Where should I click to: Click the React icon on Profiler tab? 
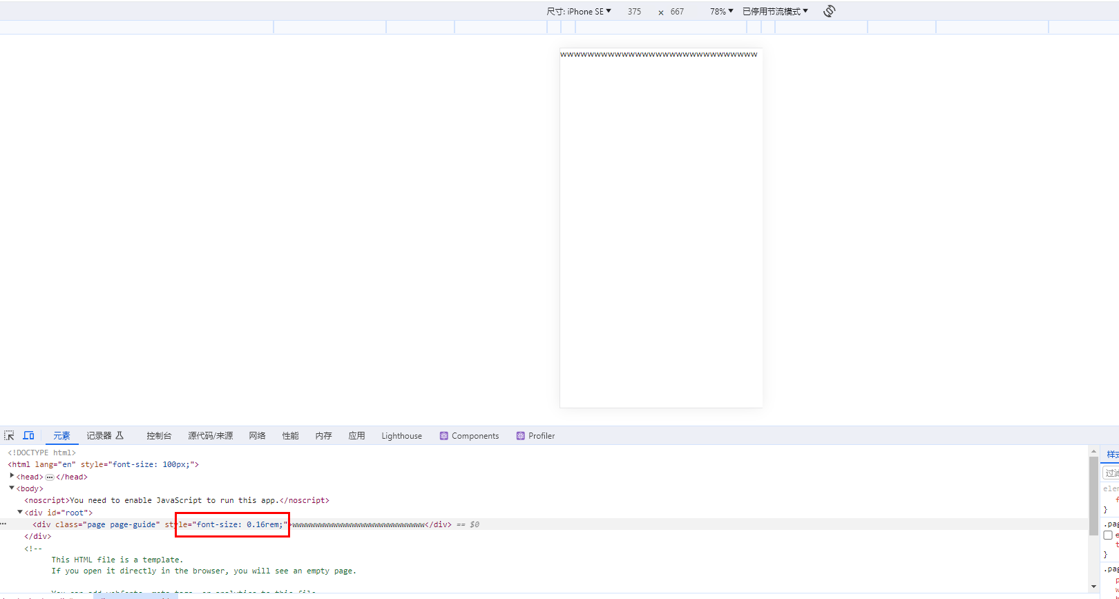point(520,436)
